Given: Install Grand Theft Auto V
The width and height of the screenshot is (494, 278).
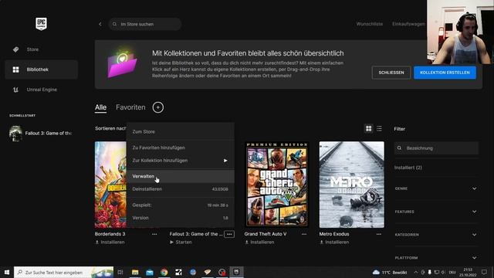Looking at the screenshot, I should [259, 242].
